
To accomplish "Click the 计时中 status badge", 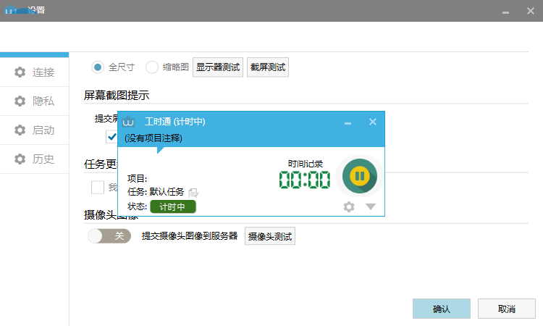I will click(173, 206).
